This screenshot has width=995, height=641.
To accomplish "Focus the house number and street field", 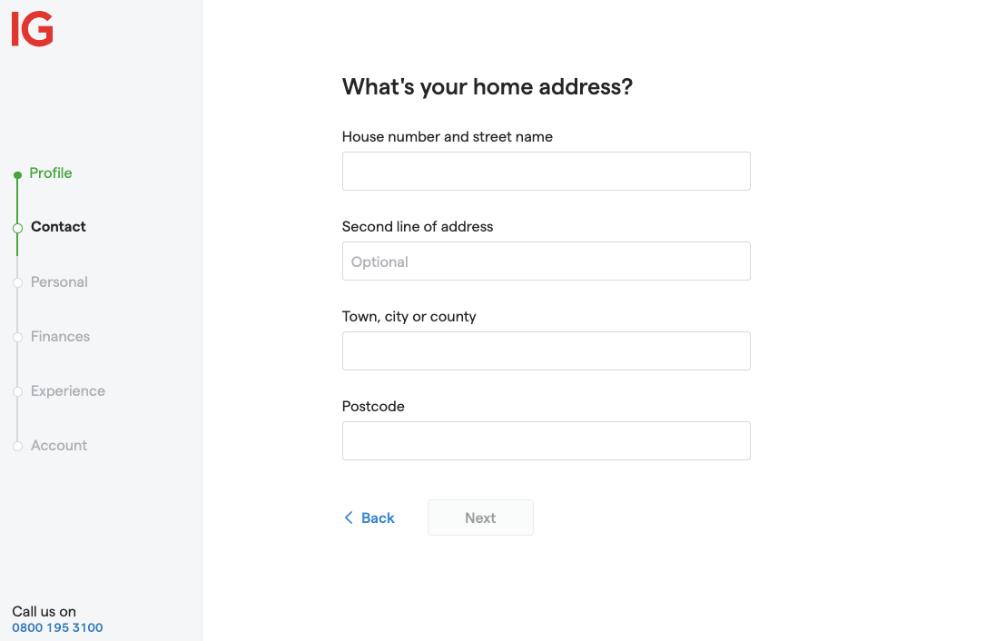I will pos(547,172).
